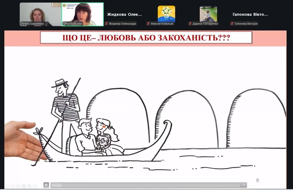293x190 pixels.
Task: Click Жидкова Олександра's participant tile
Action: [x=125, y=14]
